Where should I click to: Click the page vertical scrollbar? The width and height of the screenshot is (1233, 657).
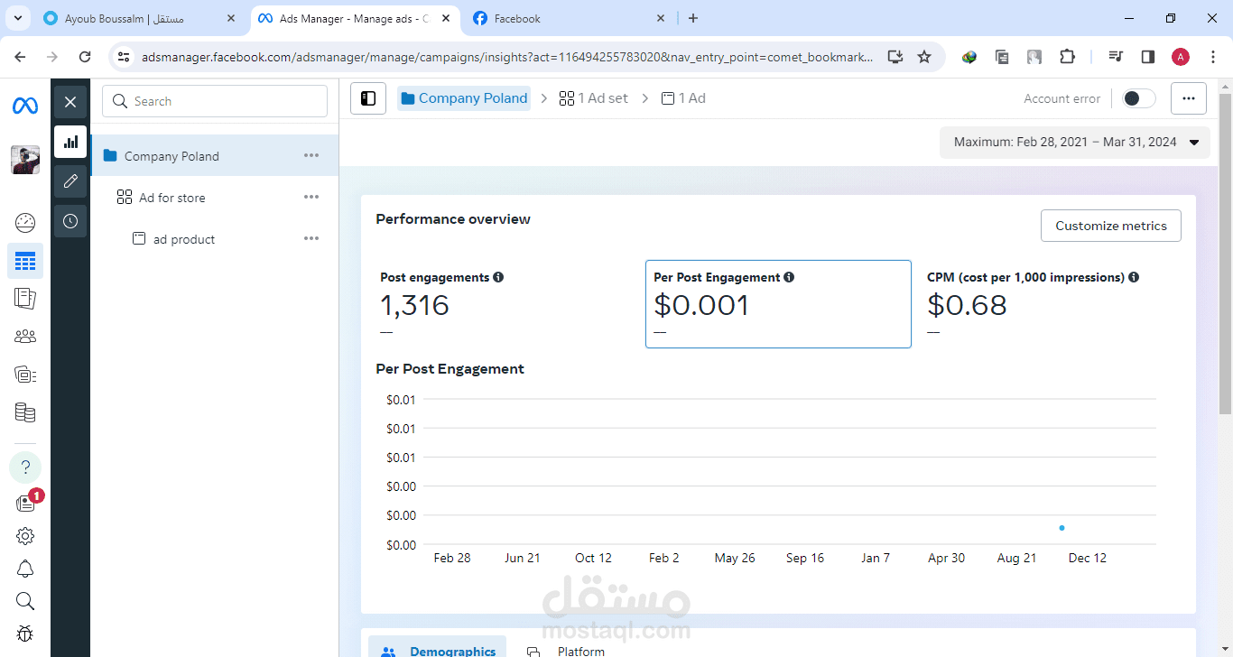click(1225, 253)
